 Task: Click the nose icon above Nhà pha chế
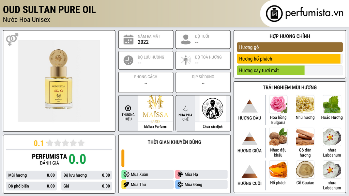(185, 108)
